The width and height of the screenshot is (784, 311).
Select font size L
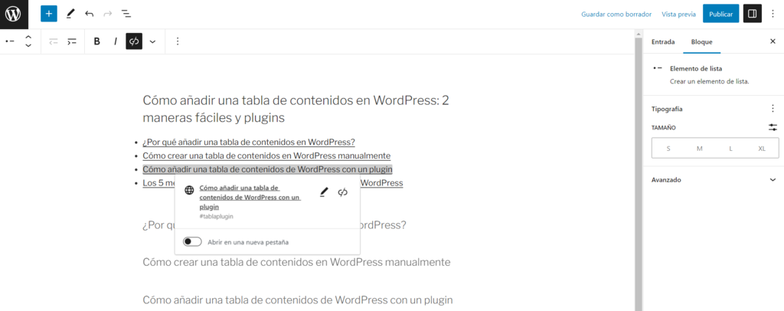click(730, 149)
